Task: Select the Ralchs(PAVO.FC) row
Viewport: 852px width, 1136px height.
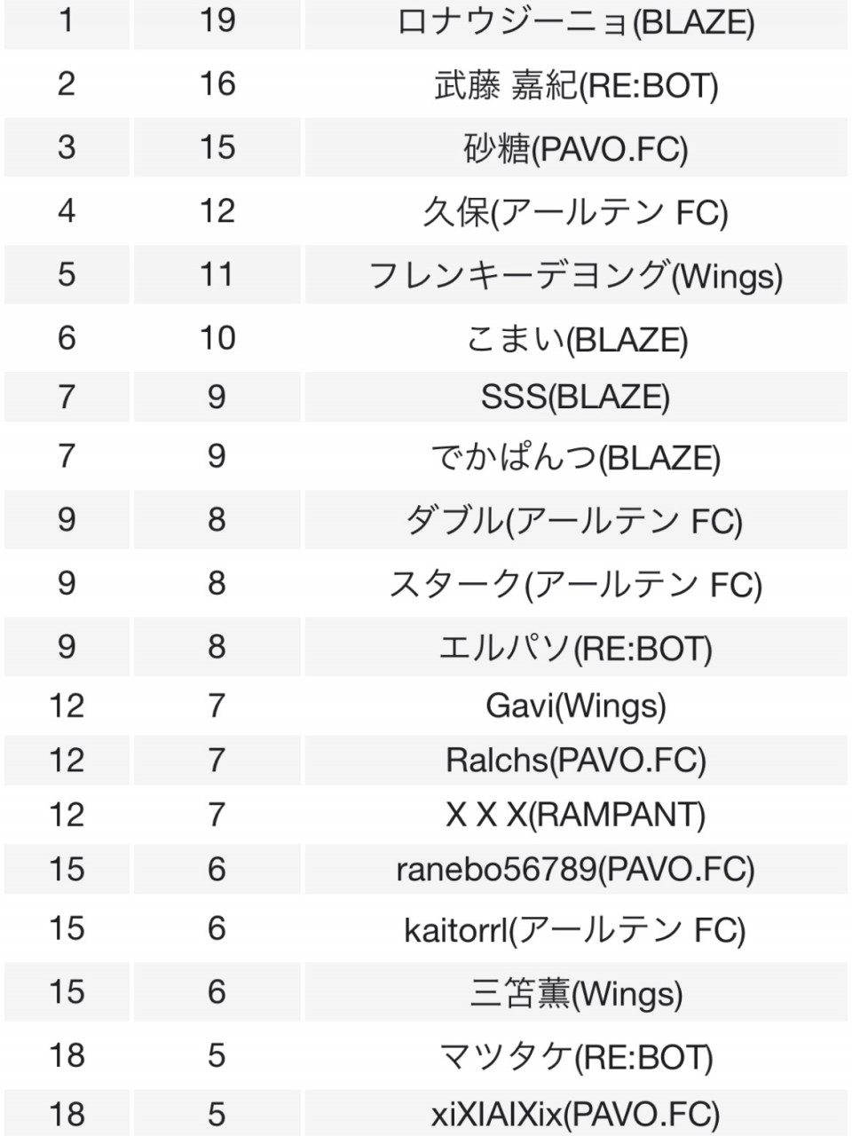Action: (575, 761)
